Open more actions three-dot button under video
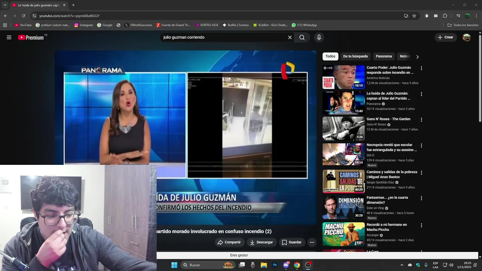Viewport: 482px width, 271px height. click(x=312, y=242)
